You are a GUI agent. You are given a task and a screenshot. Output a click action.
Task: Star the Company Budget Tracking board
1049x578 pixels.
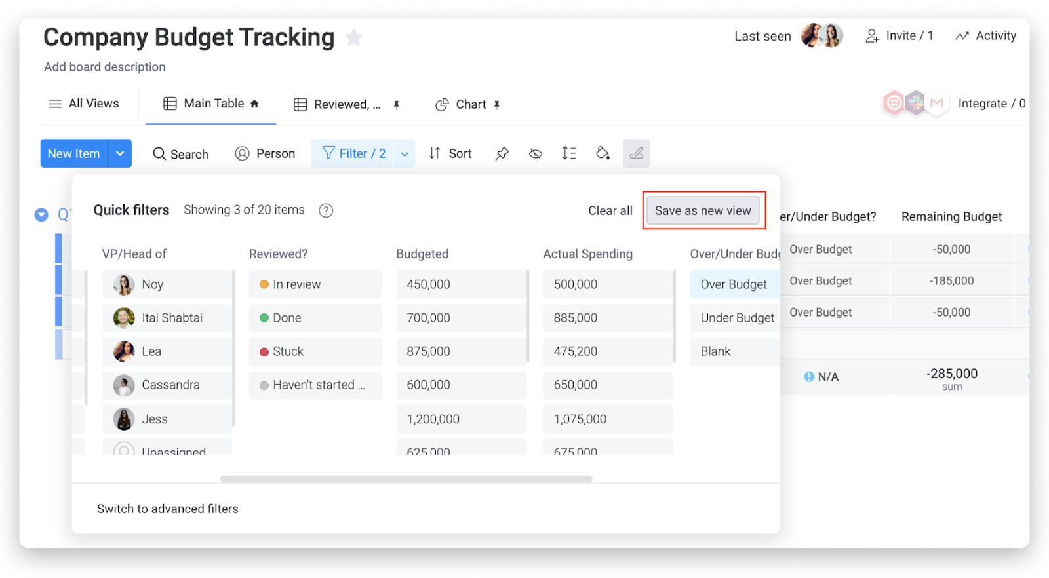click(x=353, y=38)
